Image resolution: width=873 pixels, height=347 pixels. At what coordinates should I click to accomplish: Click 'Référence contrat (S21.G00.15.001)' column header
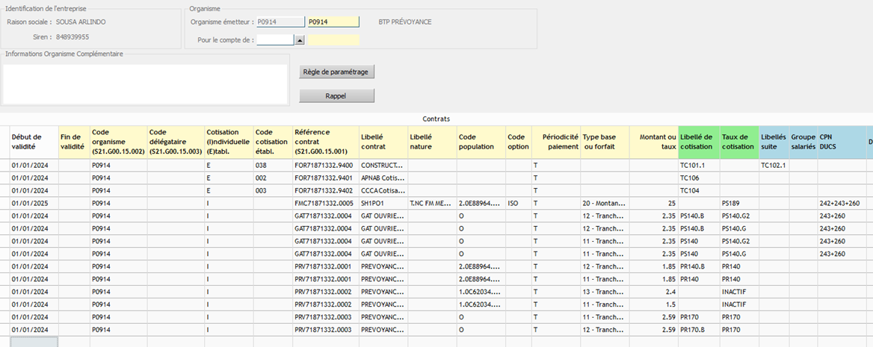pos(327,142)
